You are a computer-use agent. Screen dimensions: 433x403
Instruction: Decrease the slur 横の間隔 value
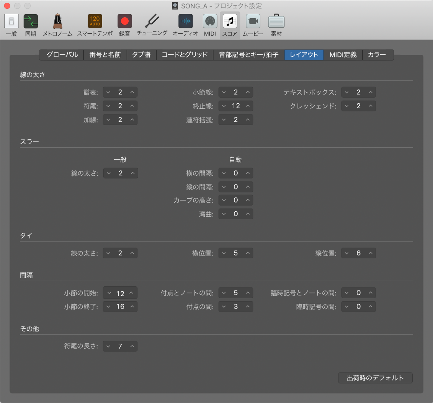[x=224, y=173]
